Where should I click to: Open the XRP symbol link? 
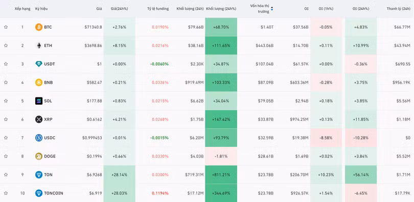click(x=48, y=119)
